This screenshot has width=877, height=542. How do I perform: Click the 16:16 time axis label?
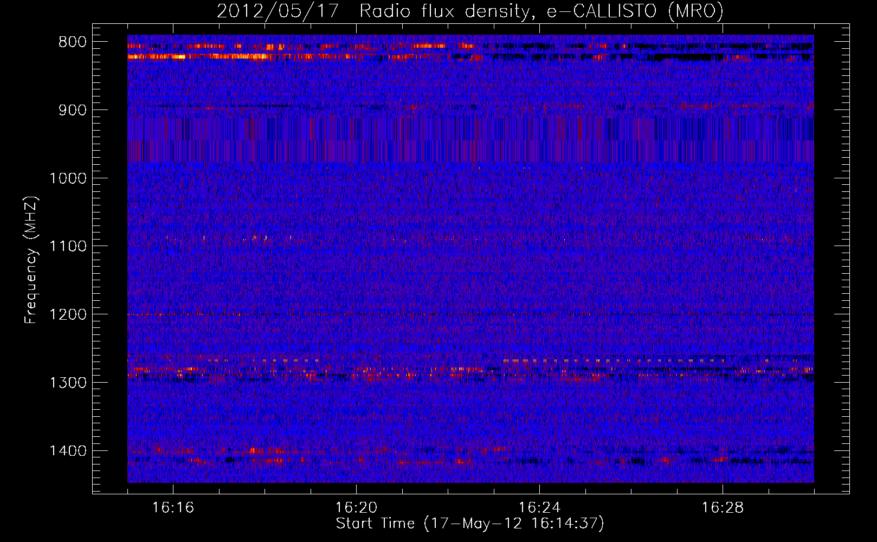[x=173, y=508]
